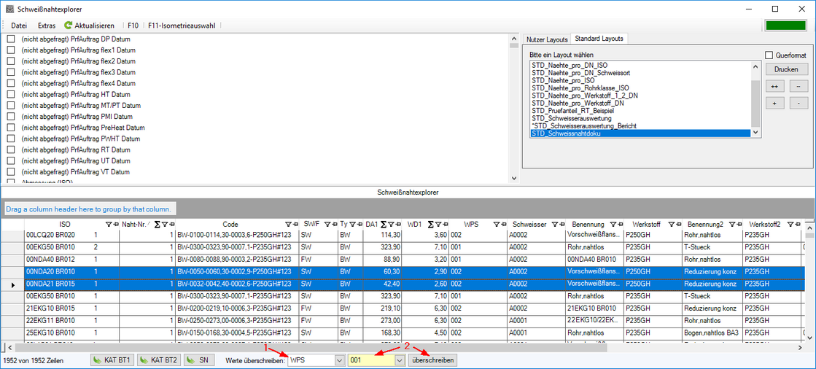
Task: Click the filter icon in the Schweisser column header
Action: (x=553, y=225)
